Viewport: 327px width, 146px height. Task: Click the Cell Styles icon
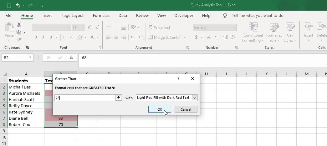(x=290, y=28)
